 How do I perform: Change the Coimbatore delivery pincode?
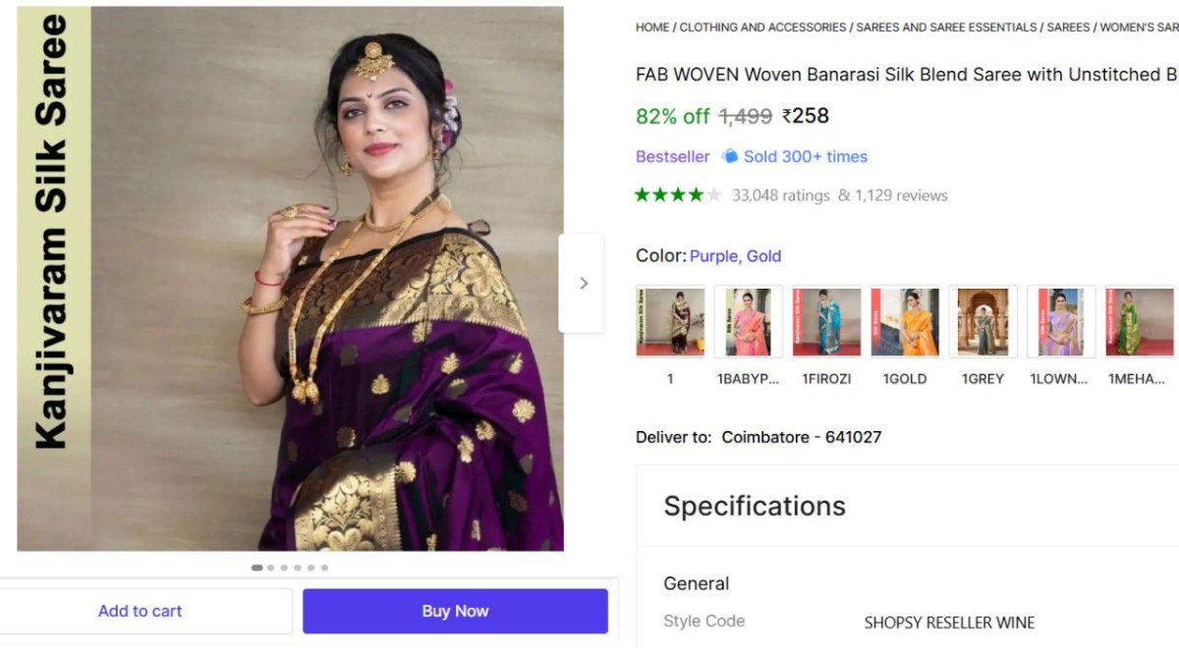coord(801,437)
